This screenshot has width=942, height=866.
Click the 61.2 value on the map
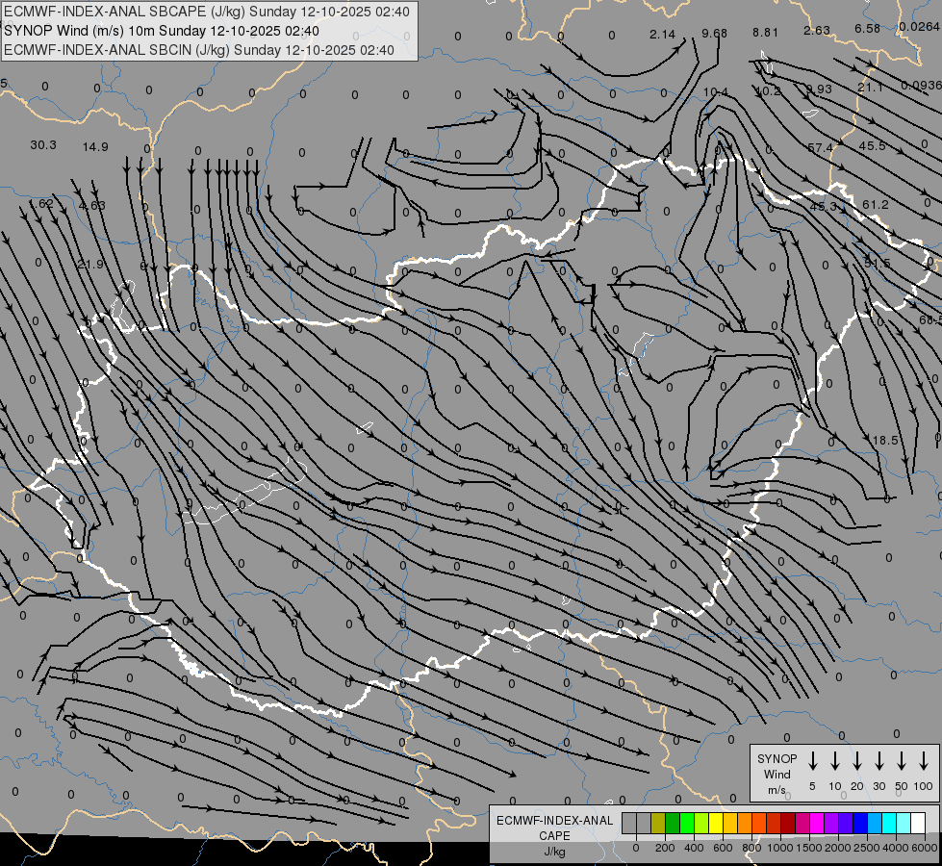click(x=876, y=204)
